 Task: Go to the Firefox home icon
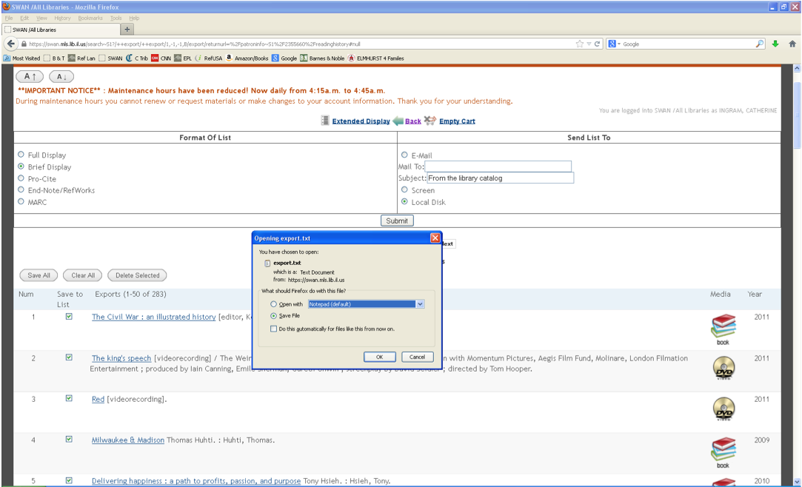792,44
